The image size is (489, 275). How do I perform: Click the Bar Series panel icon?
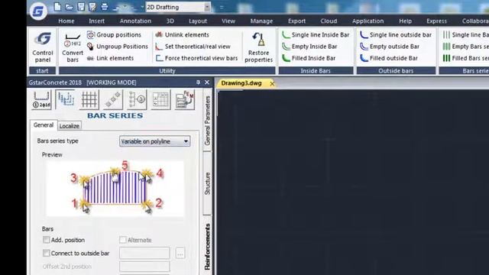pyautogui.click(x=66, y=100)
